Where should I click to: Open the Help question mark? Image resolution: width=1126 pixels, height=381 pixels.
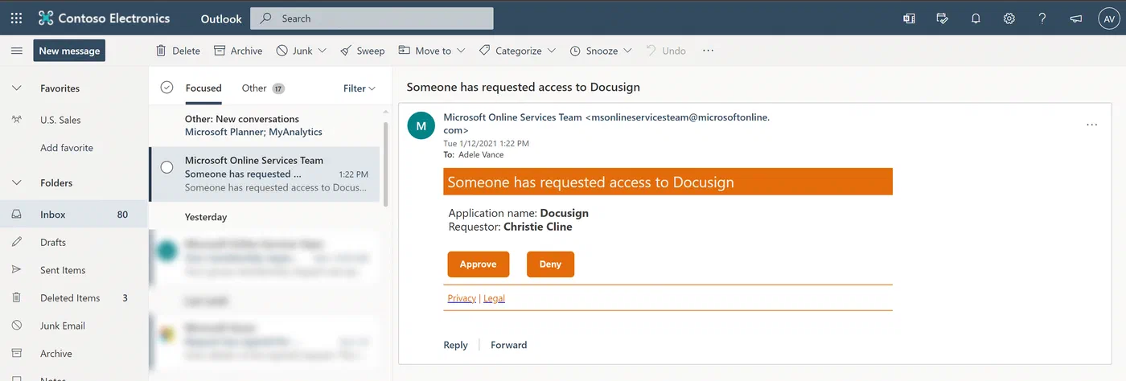(x=1042, y=18)
